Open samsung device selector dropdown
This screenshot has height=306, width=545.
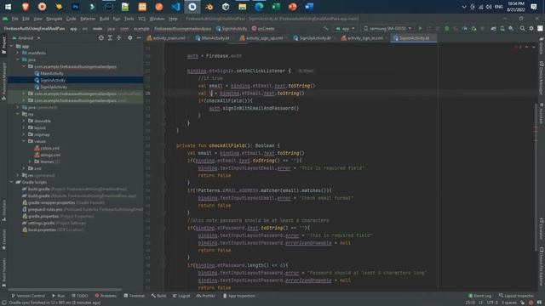coord(387,28)
